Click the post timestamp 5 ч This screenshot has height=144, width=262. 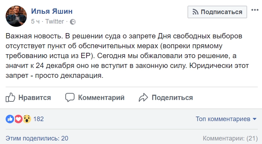[35, 21]
